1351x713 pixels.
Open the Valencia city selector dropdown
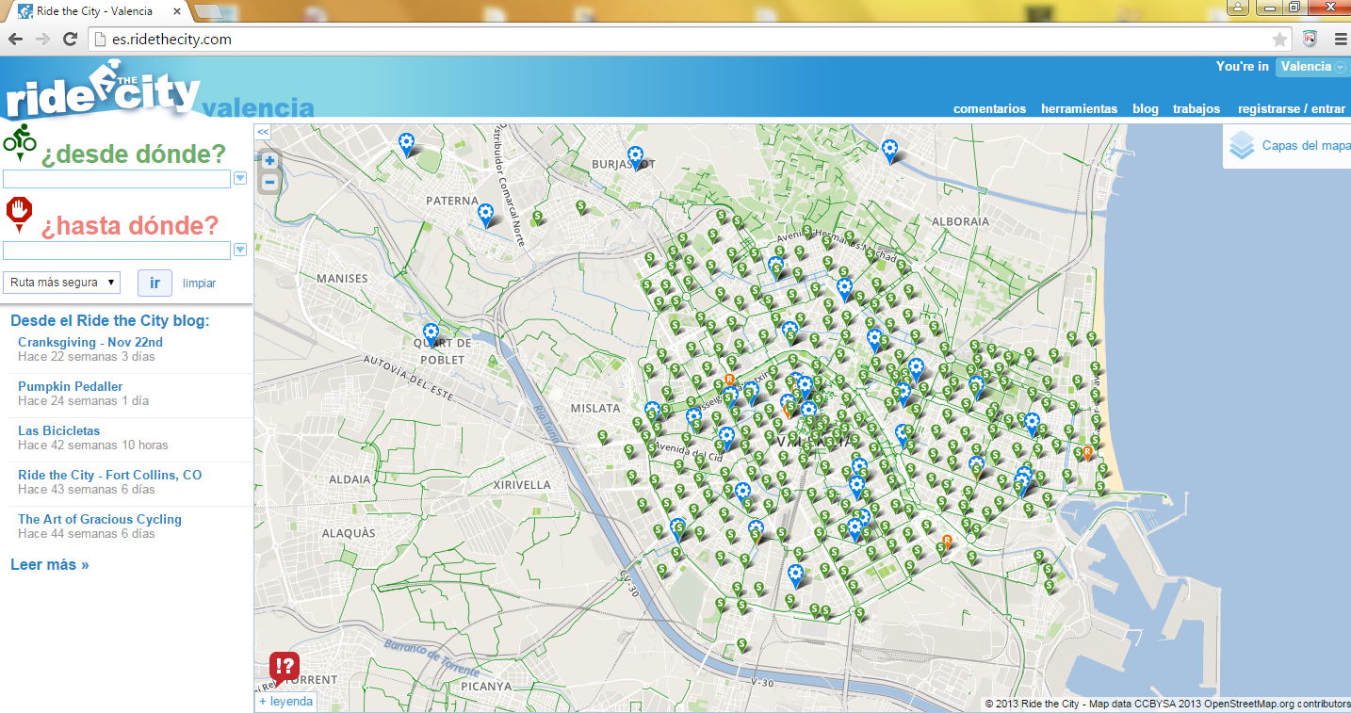click(x=1311, y=67)
